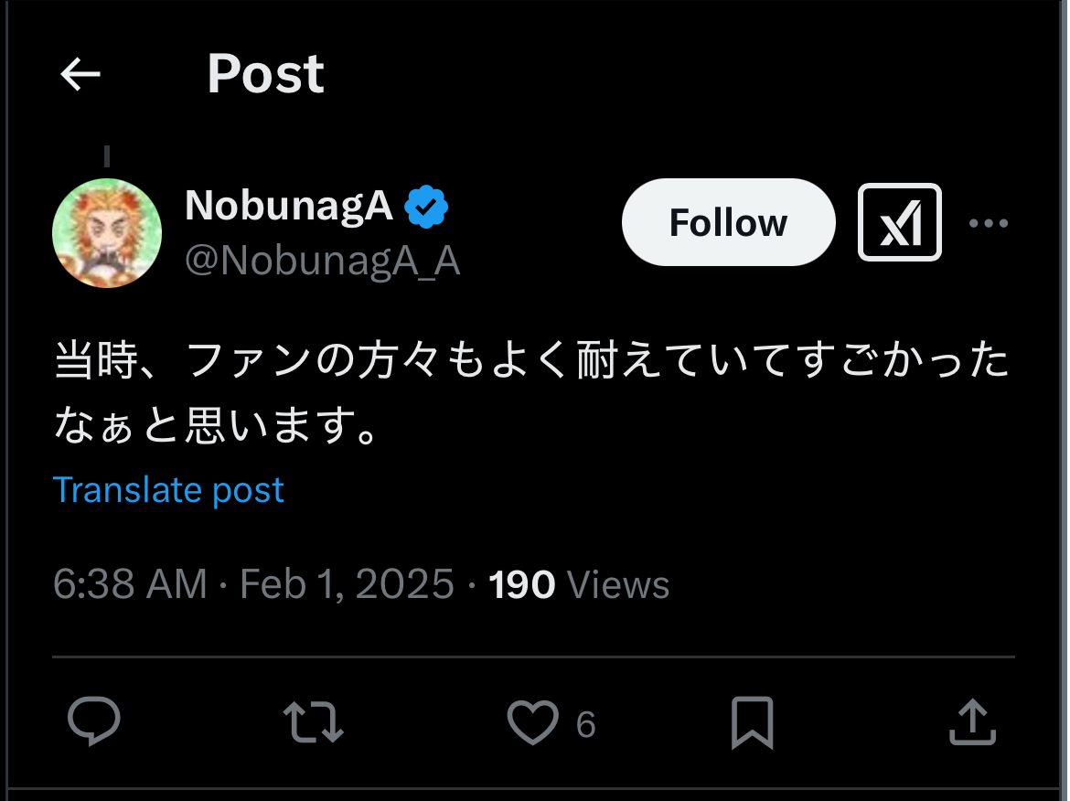Open the Grok explain-post icon
Image resolution: width=1070 pixels, height=801 pixels.
pos(899,222)
